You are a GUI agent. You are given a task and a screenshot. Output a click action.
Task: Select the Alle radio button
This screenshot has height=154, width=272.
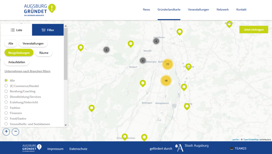pos(6,80)
